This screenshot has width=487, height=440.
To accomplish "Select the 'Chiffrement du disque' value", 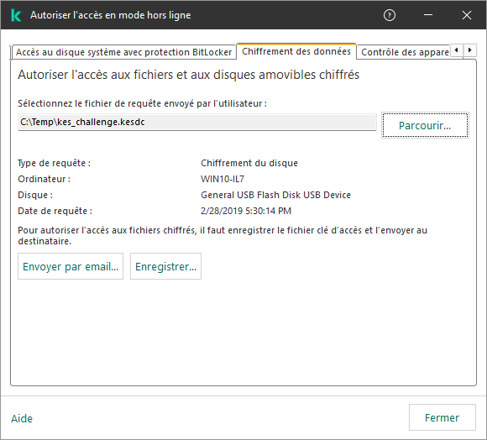I will pos(249,163).
